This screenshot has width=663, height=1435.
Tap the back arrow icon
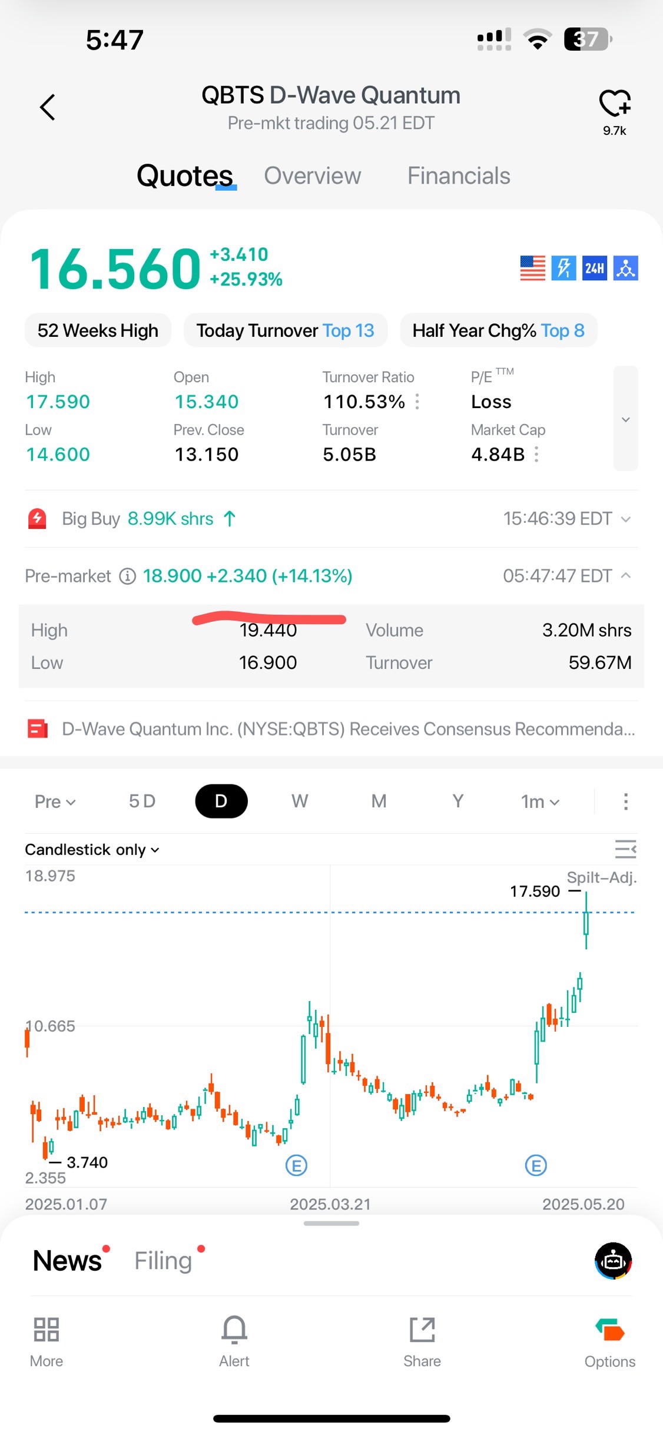(48, 107)
